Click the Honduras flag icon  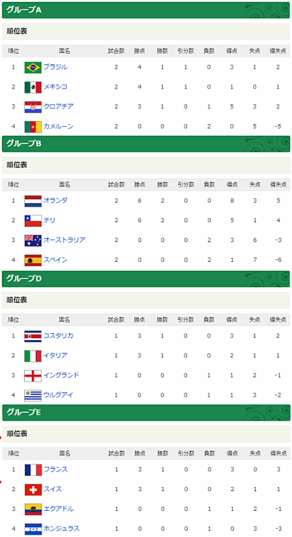click(x=33, y=529)
